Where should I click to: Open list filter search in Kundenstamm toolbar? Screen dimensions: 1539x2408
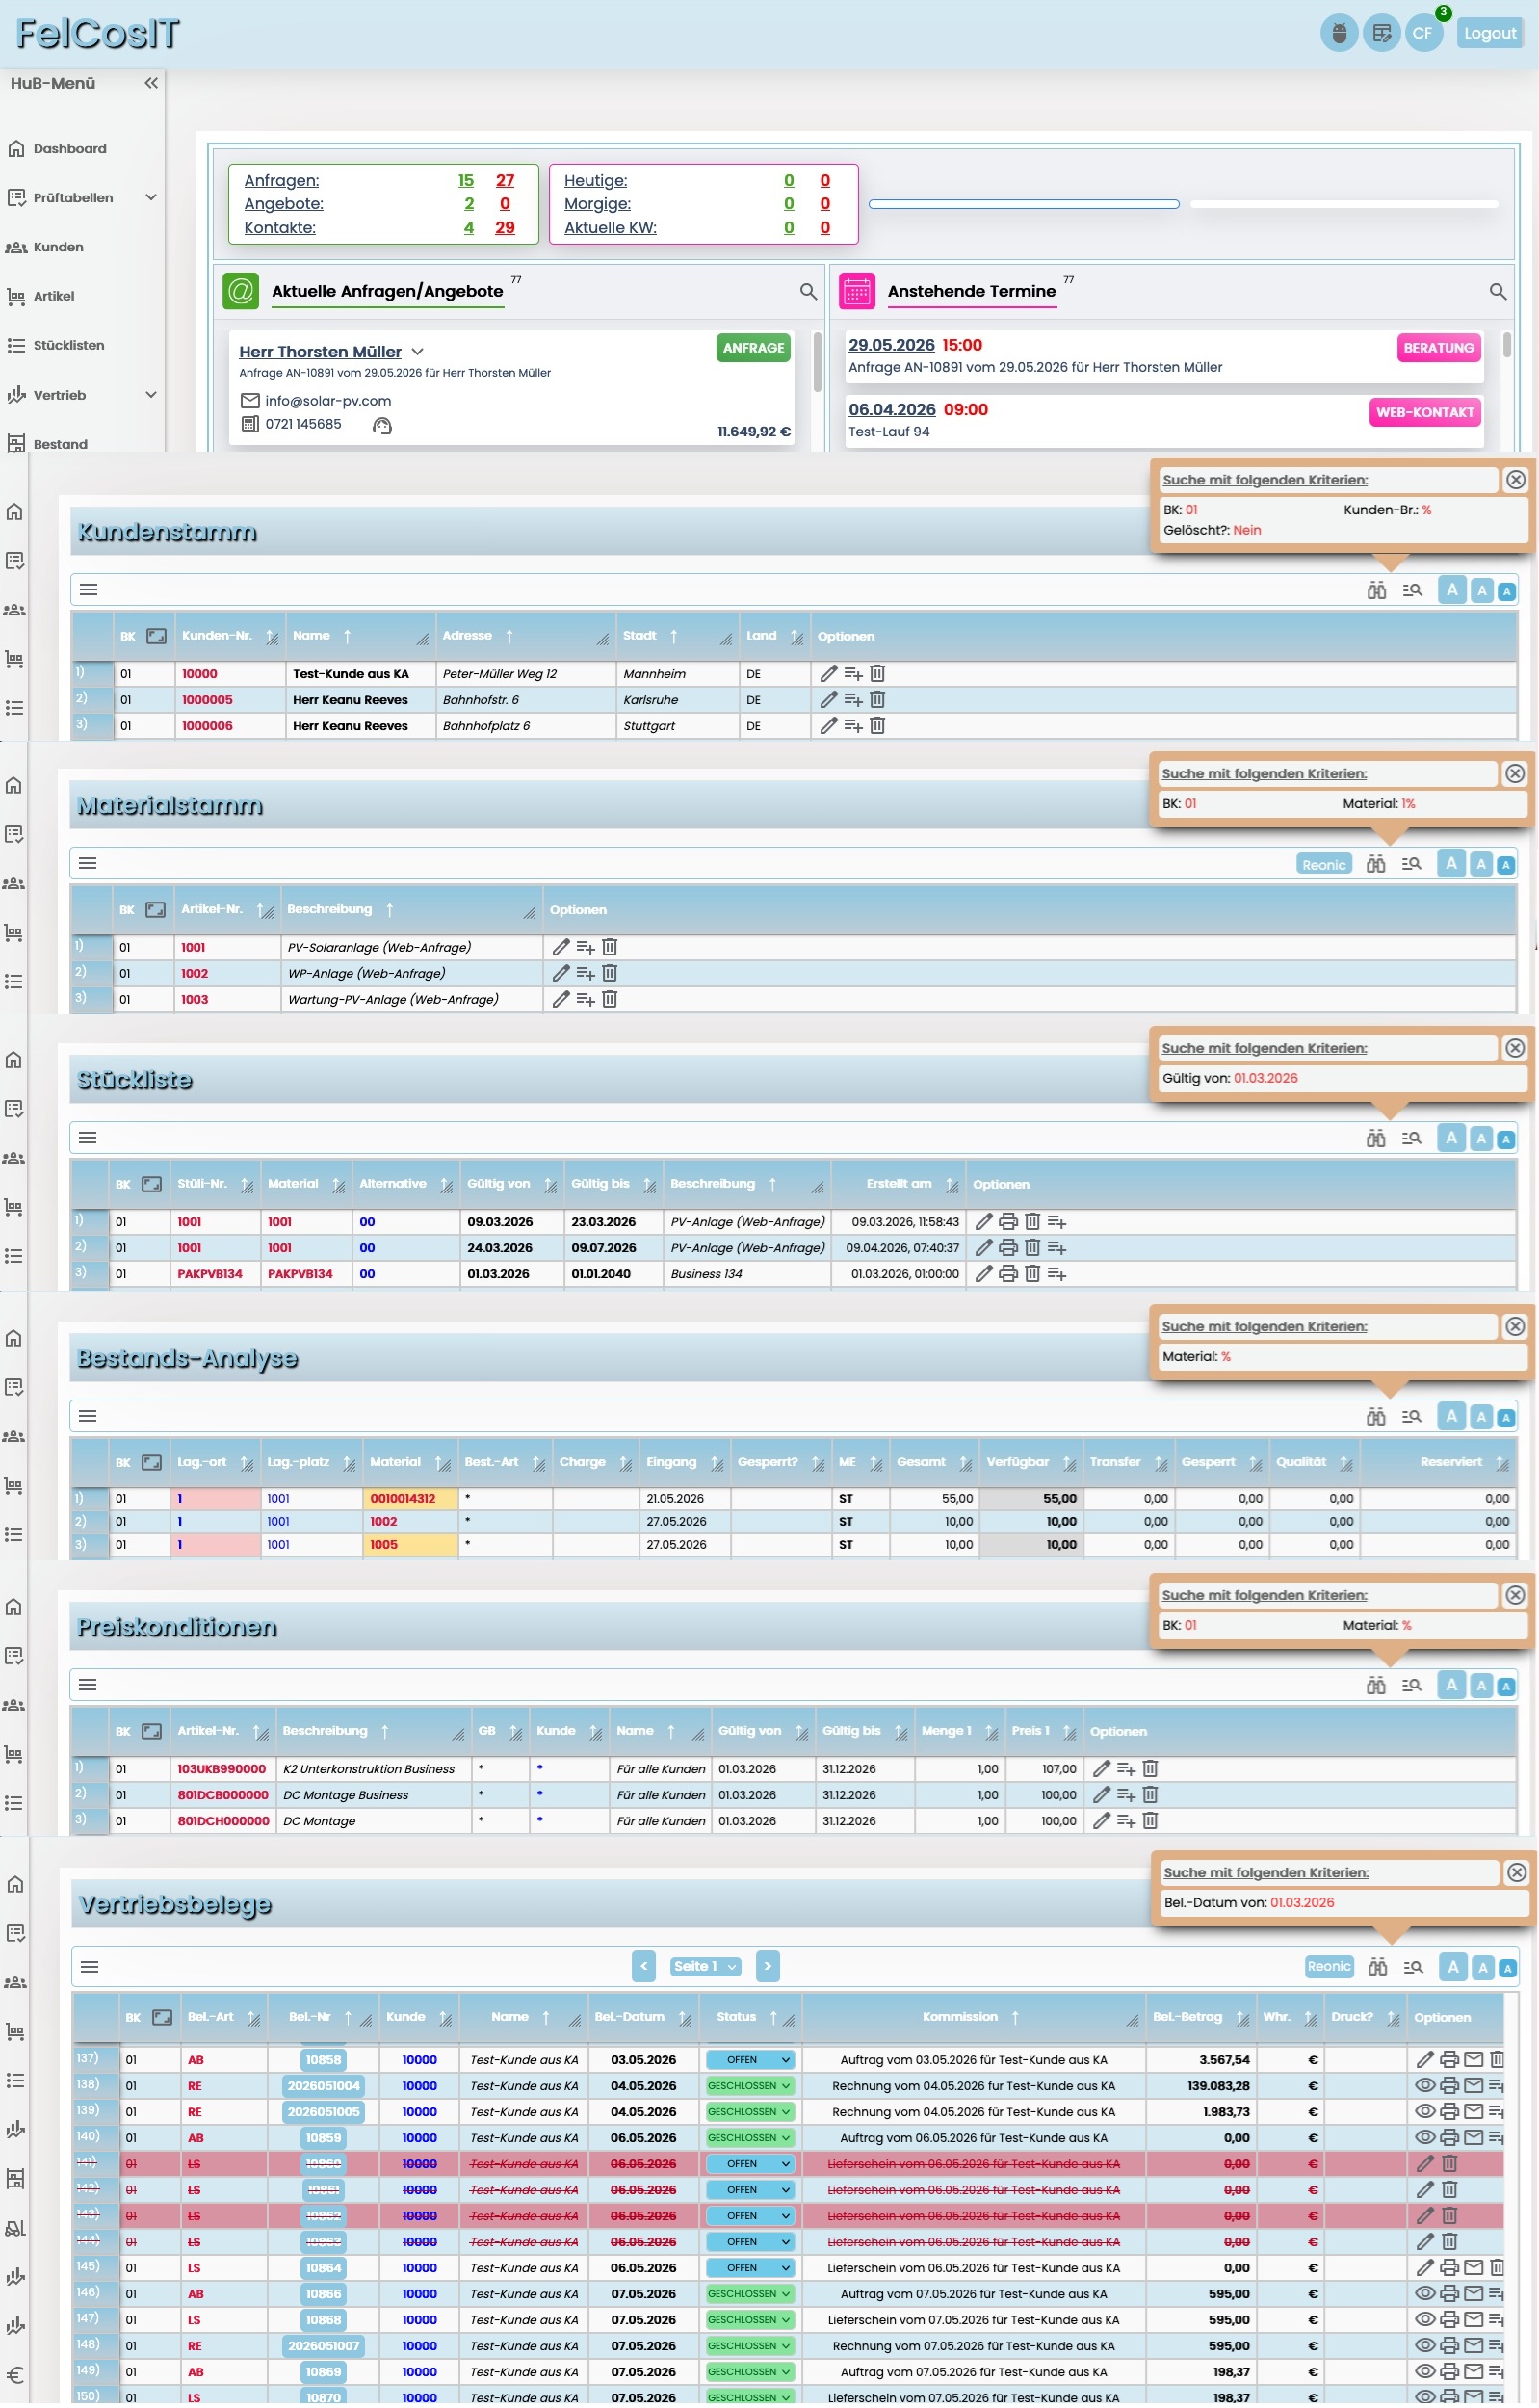(x=1412, y=590)
